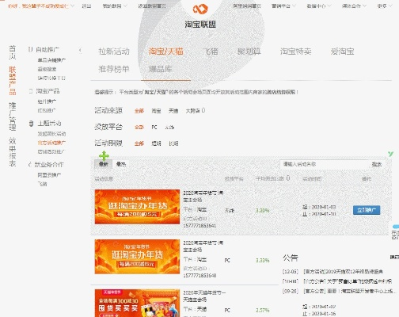Click the 搜索 button
The width and height of the screenshot is (399, 317).
[377, 164]
